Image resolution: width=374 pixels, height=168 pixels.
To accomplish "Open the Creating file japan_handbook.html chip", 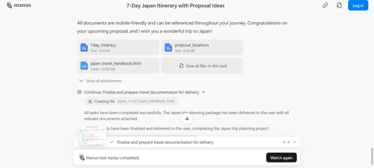I will (131, 101).
